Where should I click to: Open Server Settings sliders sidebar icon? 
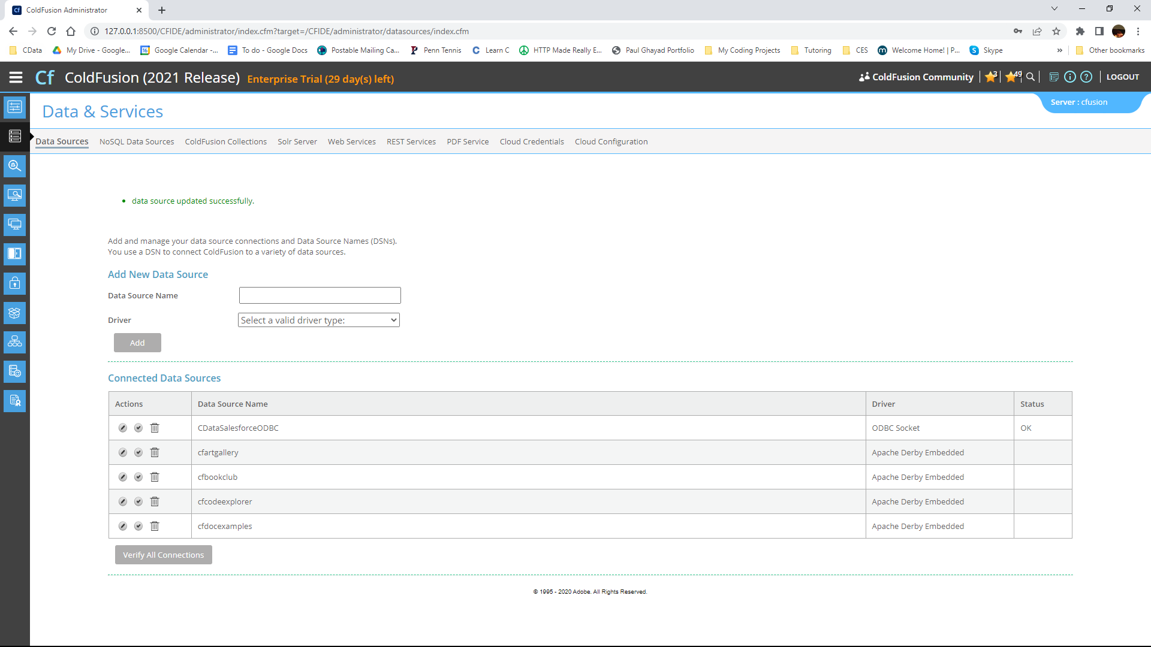click(15, 107)
